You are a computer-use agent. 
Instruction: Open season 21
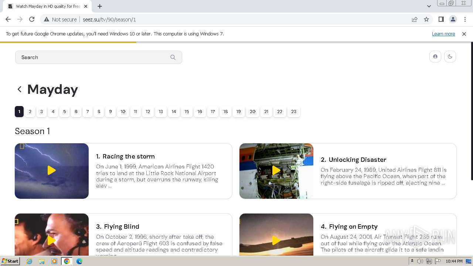[266, 112]
